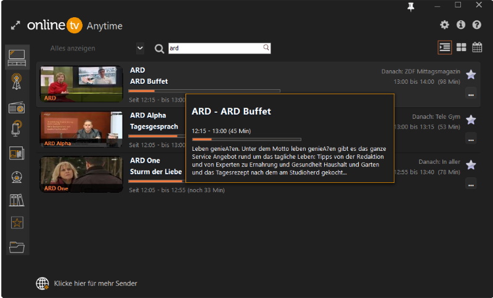Play the ARD channel thumbnail

coord(81,84)
